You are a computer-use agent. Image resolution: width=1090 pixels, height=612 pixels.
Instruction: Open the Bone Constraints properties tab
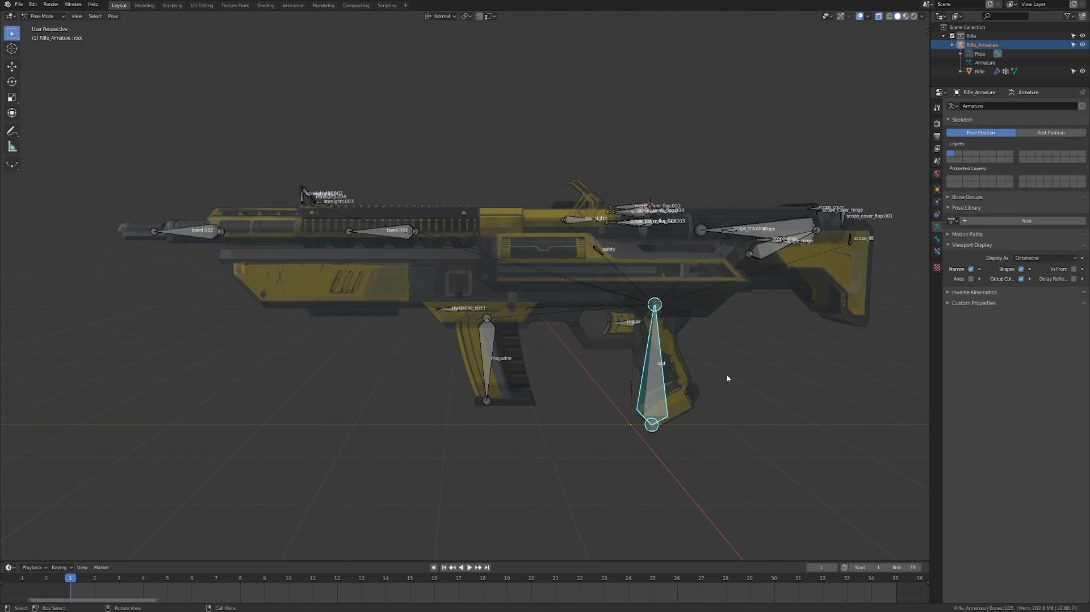pyautogui.click(x=937, y=251)
